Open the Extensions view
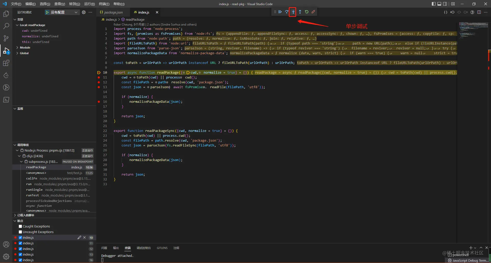Viewport: 491px width, 263px height. point(6,63)
